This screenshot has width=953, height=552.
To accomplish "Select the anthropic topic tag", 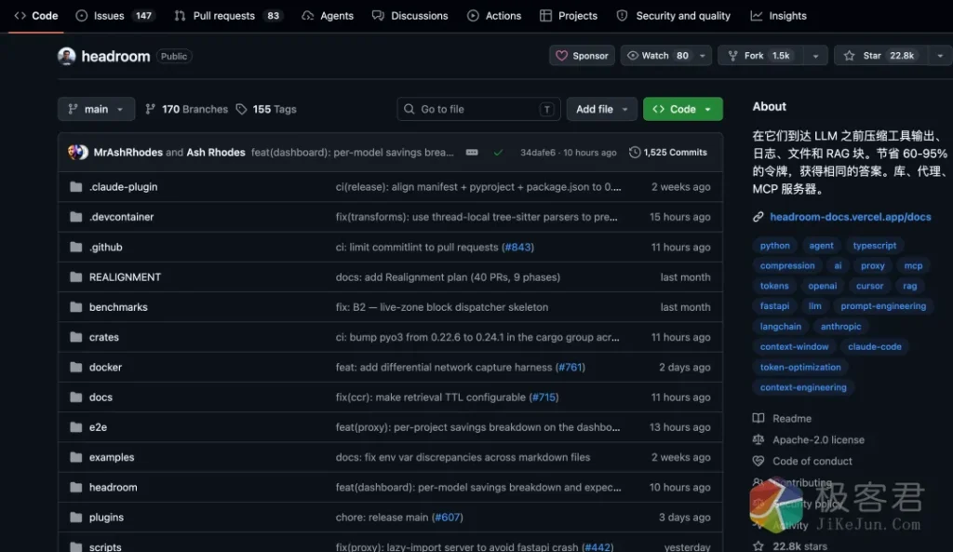I will click(840, 327).
